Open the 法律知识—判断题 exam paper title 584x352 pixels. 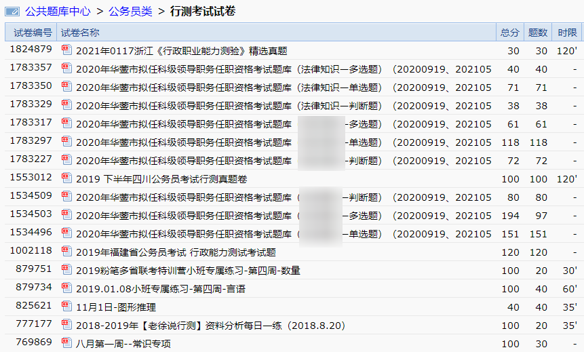pyautogui.click(x=284, y=106)
